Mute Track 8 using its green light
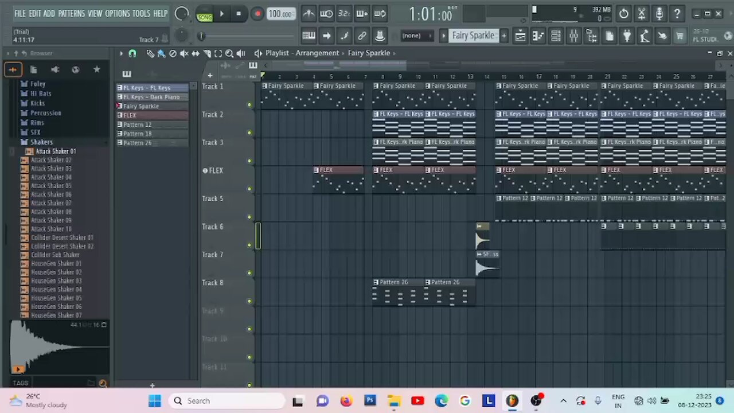Screen dimensions: 734x413 [249, 301]
